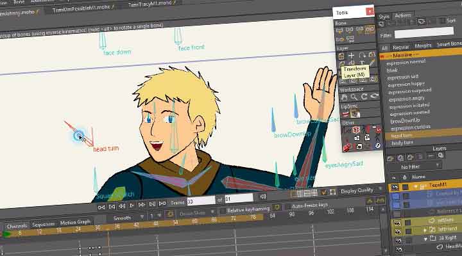Click the current Frame number field
Image resolution: width=462 pixels, height=256 pixels.
(x=201, y=202)
